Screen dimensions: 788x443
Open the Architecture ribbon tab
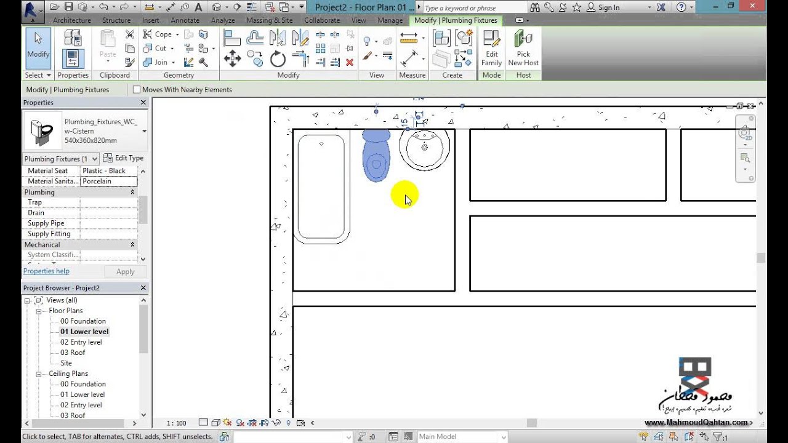pos(71,20)
